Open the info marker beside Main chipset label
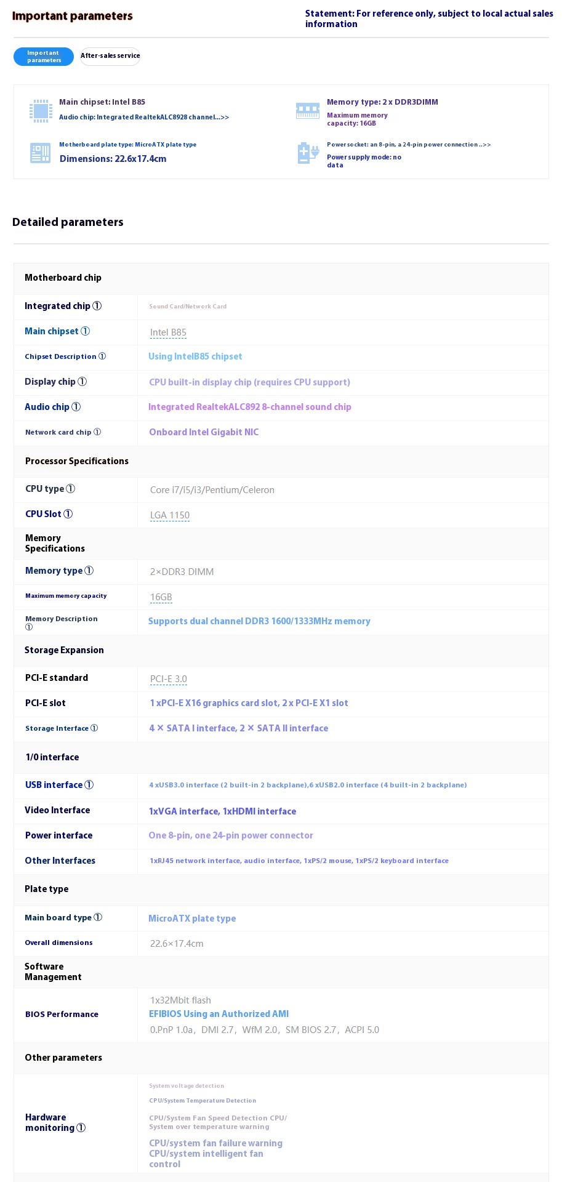 click(85, 331)
